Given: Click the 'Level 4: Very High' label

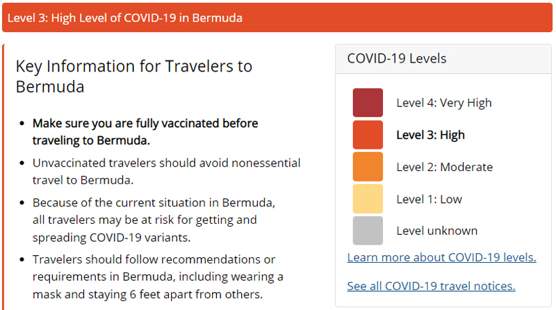Looking at the screenshot, I should [443, 103].
